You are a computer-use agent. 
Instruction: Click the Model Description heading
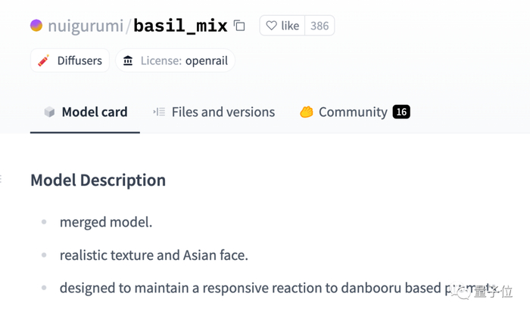pyautogui.click(x=98, y=181)
